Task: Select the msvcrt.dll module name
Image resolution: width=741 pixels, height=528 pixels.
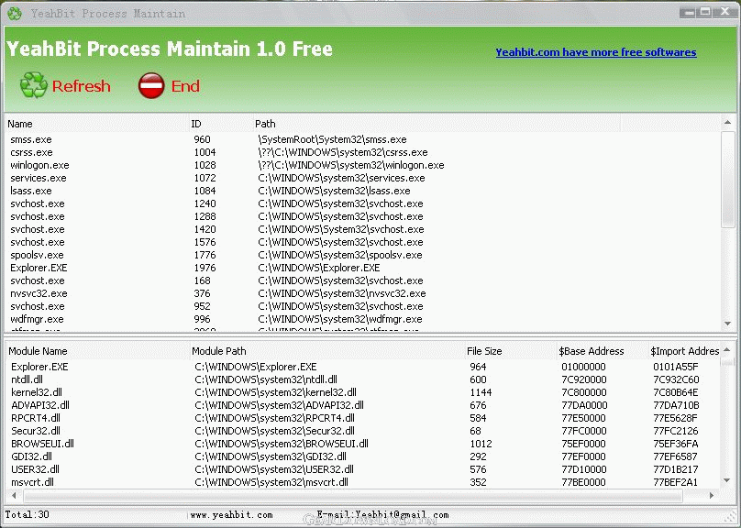Action: 32,482
